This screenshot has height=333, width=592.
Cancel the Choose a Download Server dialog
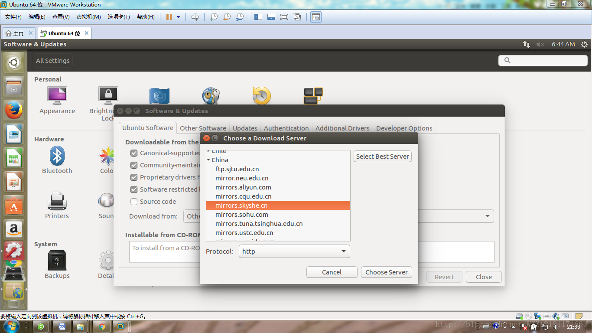pyautogui.click(x=332, y=272)
